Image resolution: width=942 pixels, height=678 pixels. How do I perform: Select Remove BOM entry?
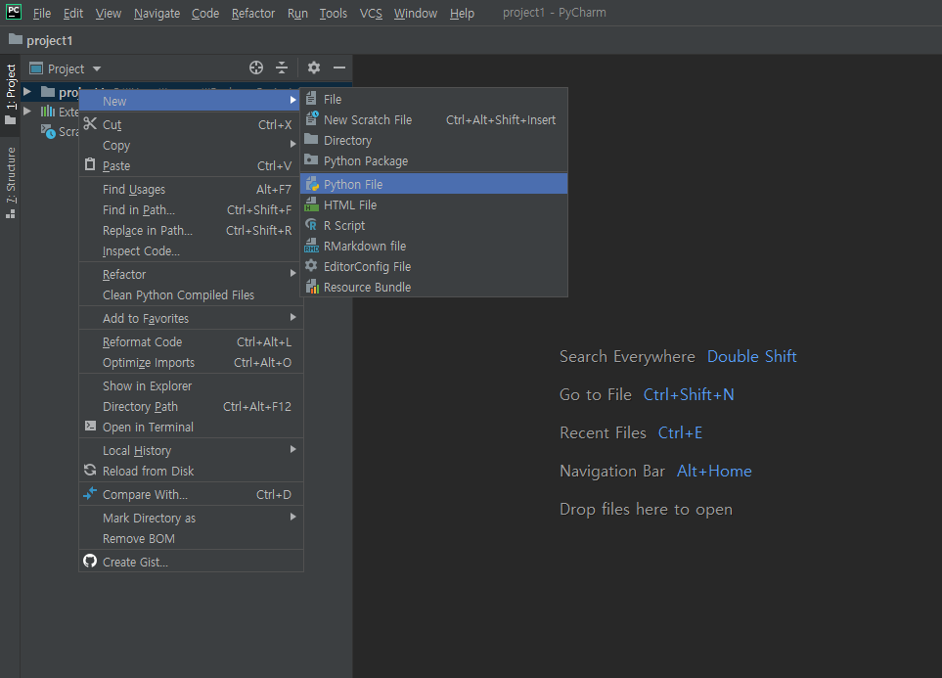click(191, 538)
